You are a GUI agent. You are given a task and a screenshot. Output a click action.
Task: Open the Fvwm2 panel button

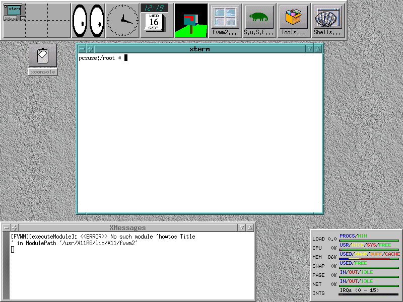[225, 21]
